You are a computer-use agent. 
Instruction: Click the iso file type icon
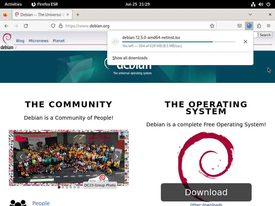pos(115,42)
